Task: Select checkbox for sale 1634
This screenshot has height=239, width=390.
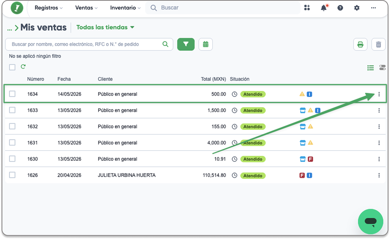Action: click(12, 94)
